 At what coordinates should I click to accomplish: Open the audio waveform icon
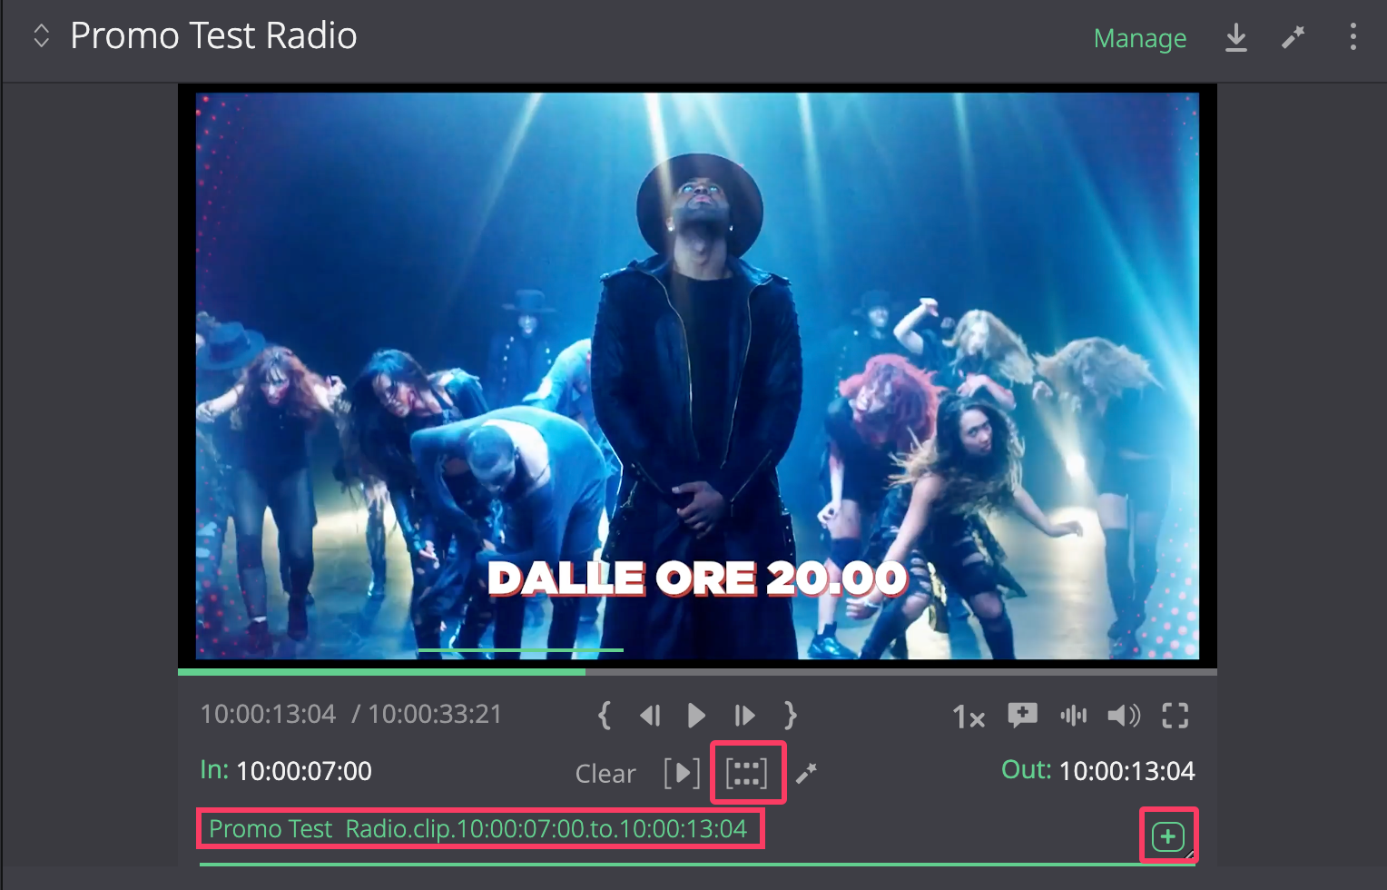tap(1074, 716)
